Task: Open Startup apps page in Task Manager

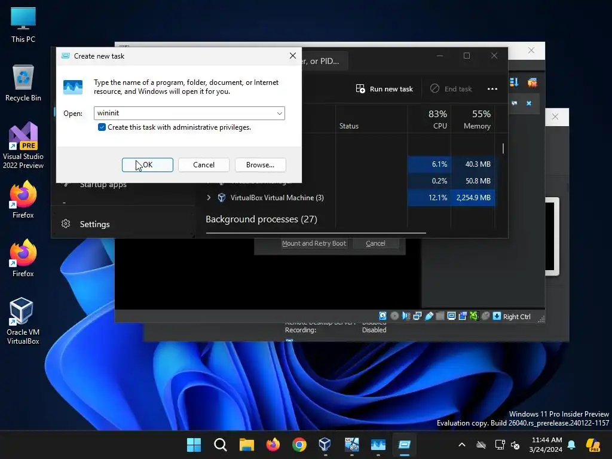Action: (x=103, y=185)
